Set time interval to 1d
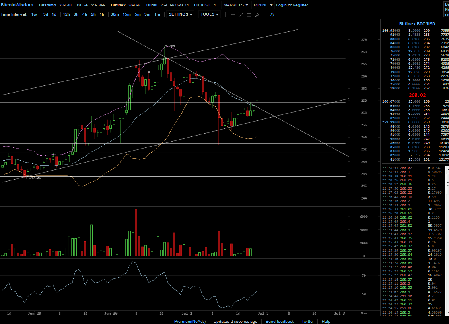449x324 pixels. click(54, 14)
